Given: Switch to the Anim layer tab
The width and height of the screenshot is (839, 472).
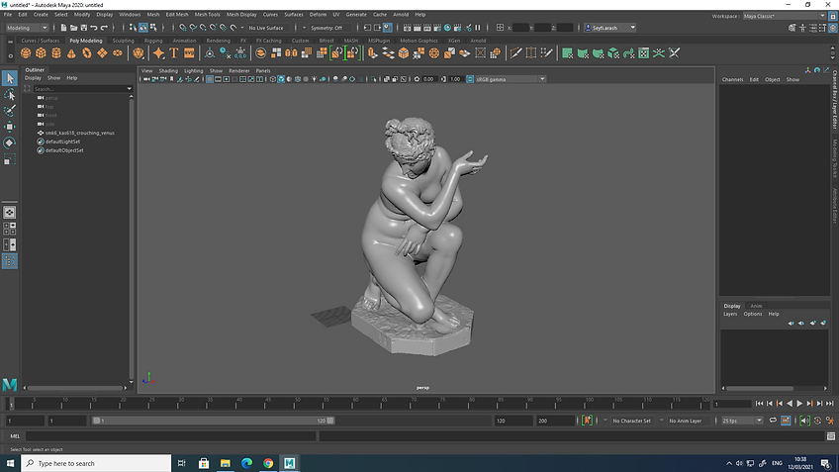Looking at the screenshot, I should coord(756,306).
